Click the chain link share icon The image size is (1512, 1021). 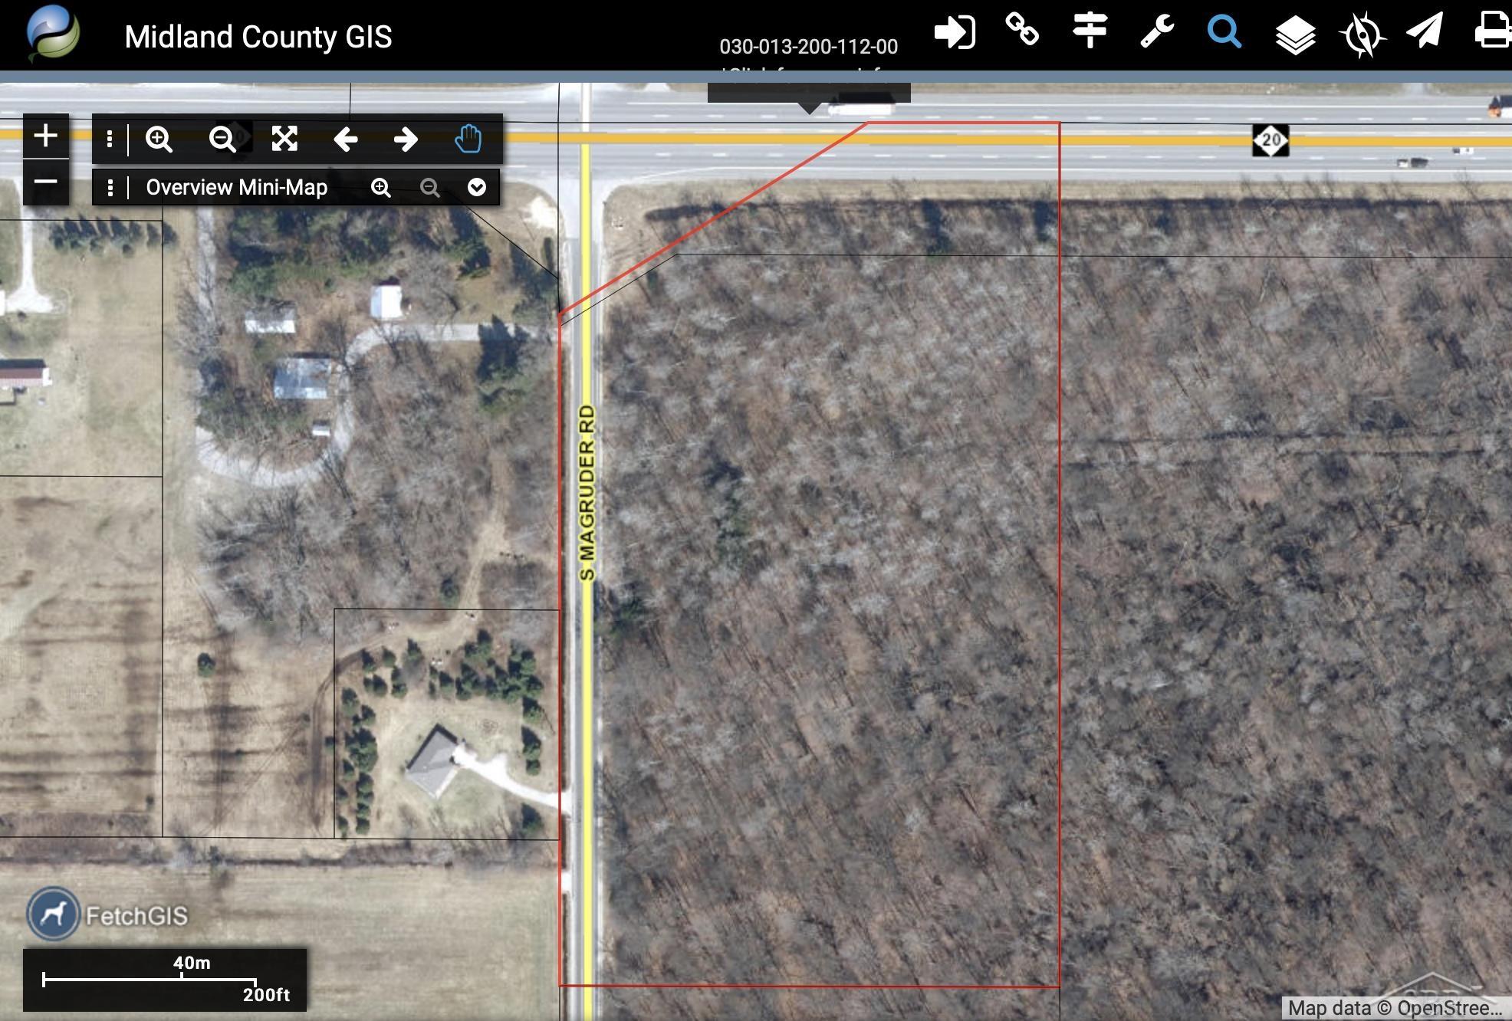1022,30
